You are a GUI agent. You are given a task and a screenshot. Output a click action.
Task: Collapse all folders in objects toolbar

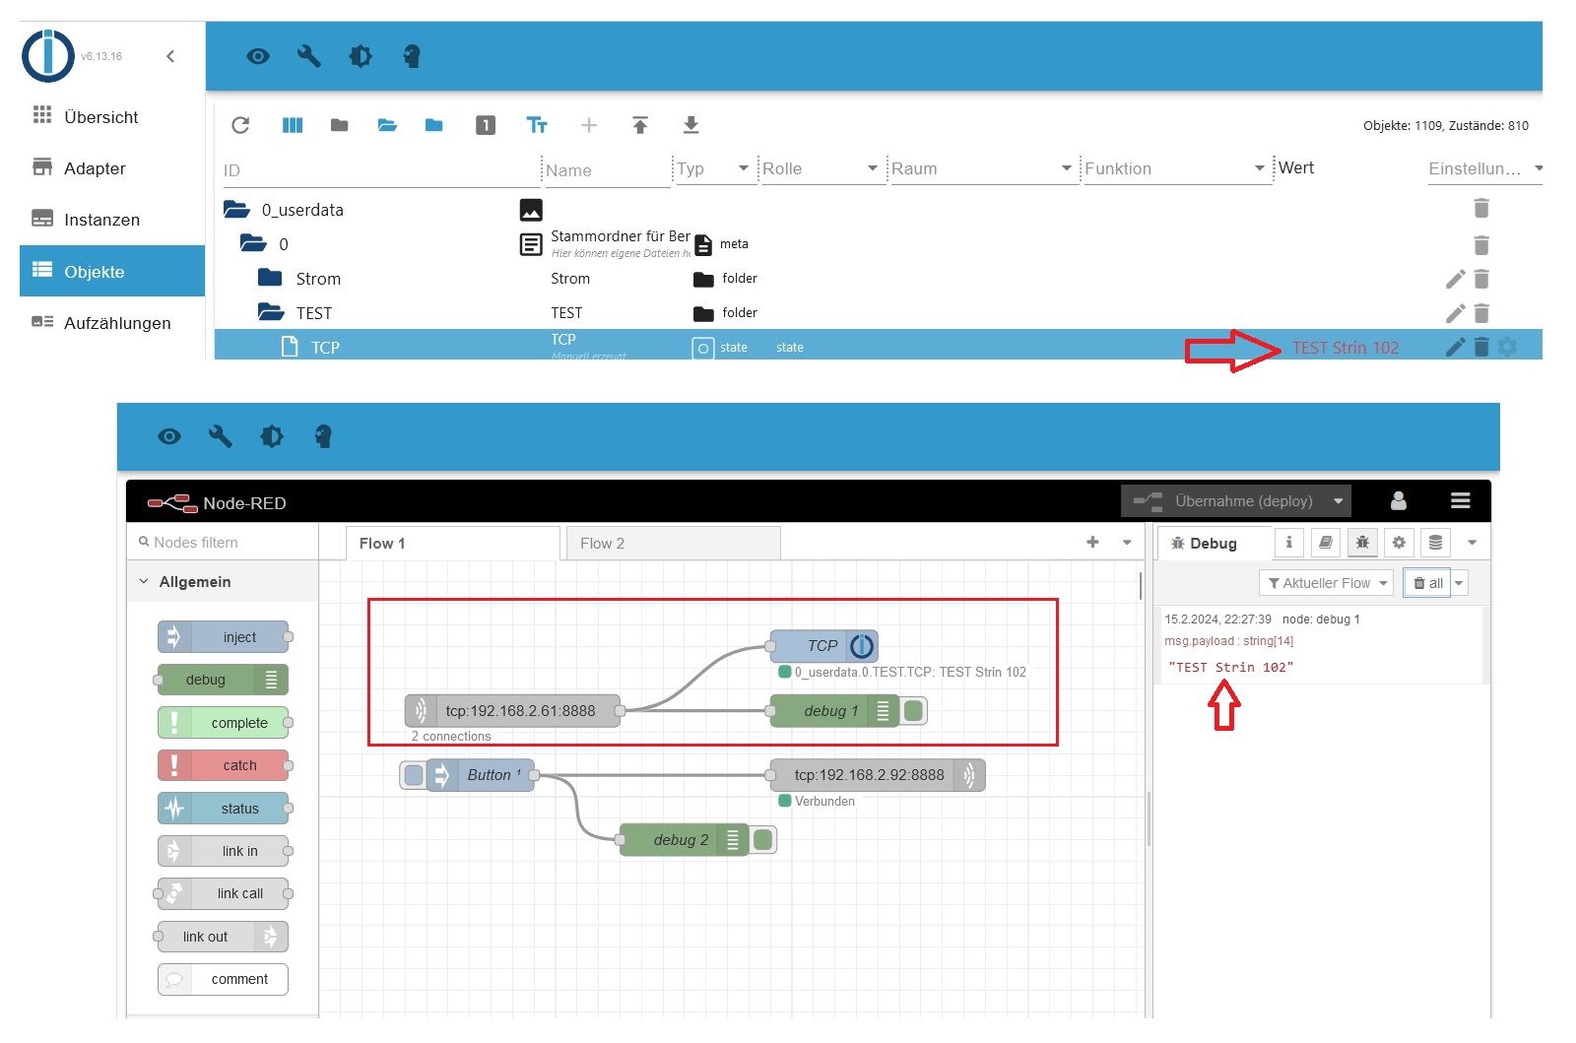point(340,125)
